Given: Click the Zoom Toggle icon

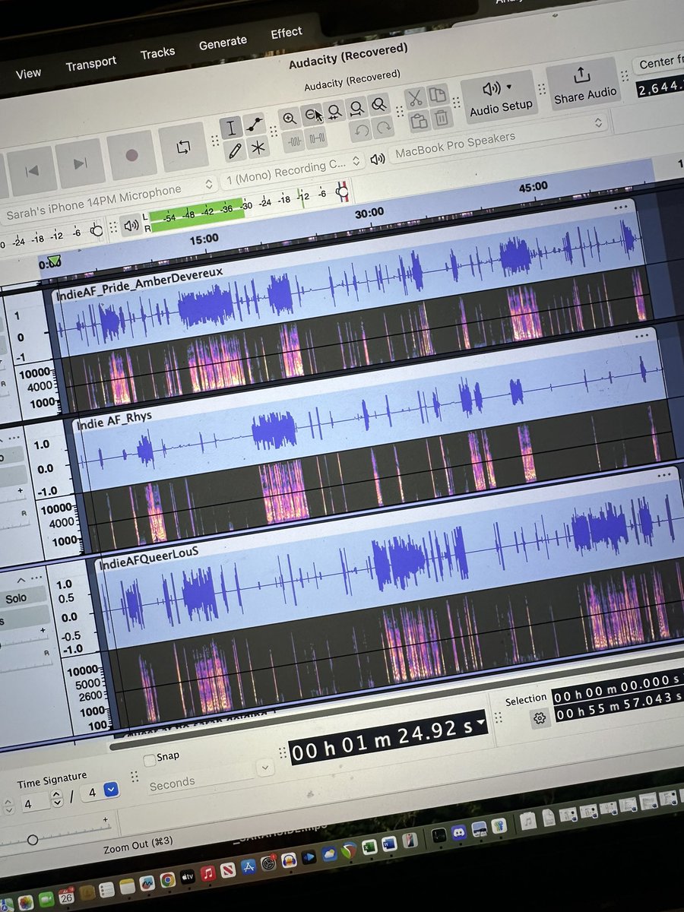Looking at the screenshot, I should [378, 106].
